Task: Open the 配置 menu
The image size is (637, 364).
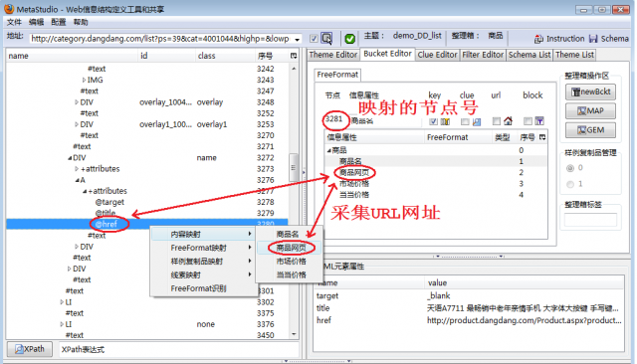Action: [59, 22]
